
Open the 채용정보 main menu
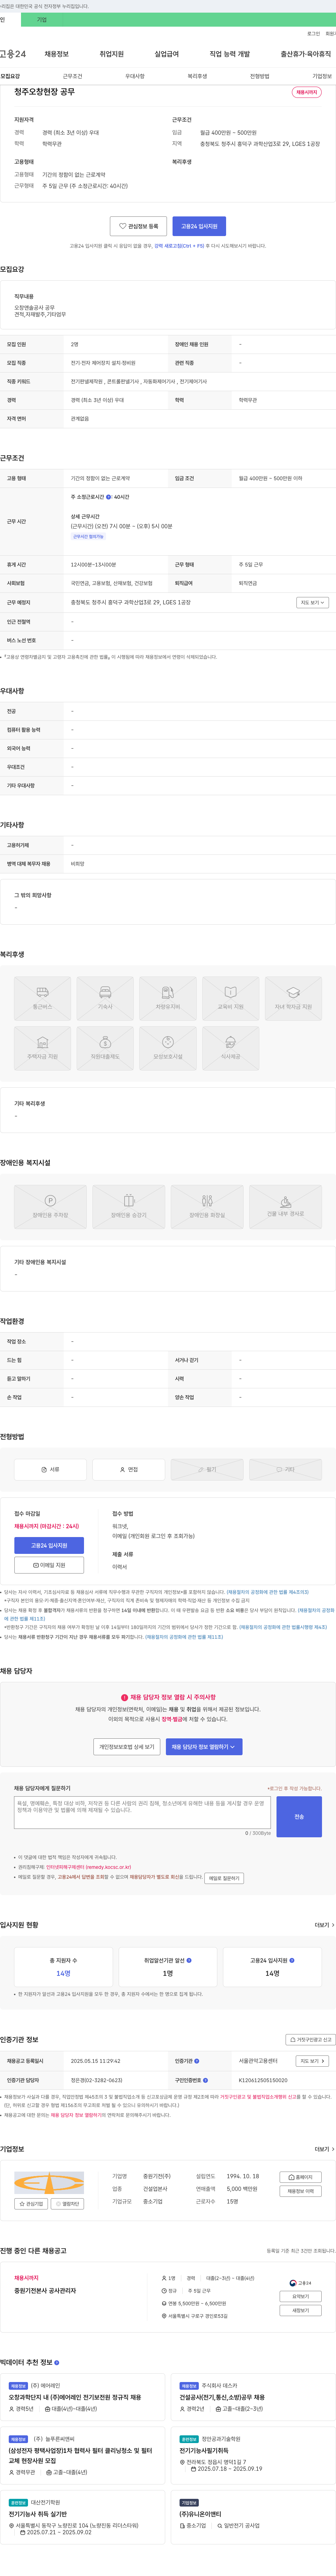click(x=57, y=54)
